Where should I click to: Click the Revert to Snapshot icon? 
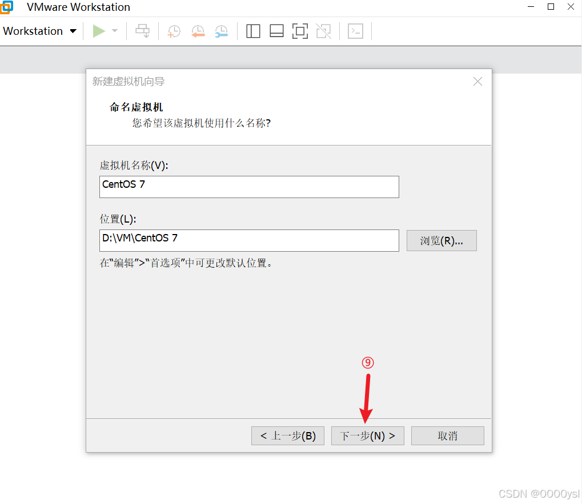(x=198, y=31)
